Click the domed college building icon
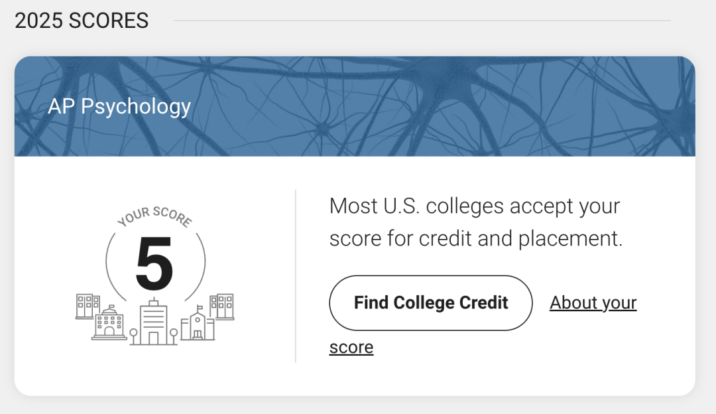The width and height of the screenshot is (716, 414). point(109,322)
